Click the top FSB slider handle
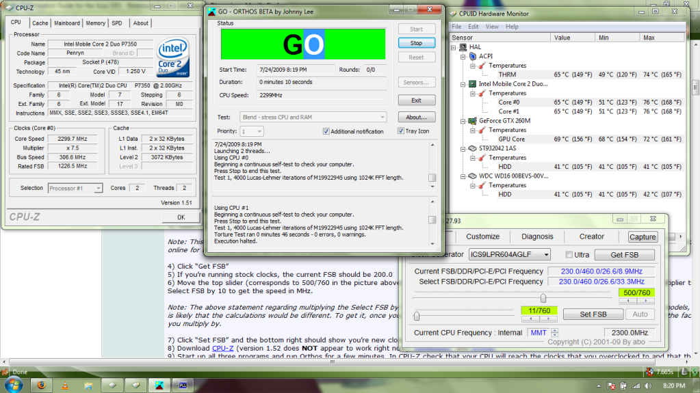Screen dimensions: 700x393 [x=543, y=297]
